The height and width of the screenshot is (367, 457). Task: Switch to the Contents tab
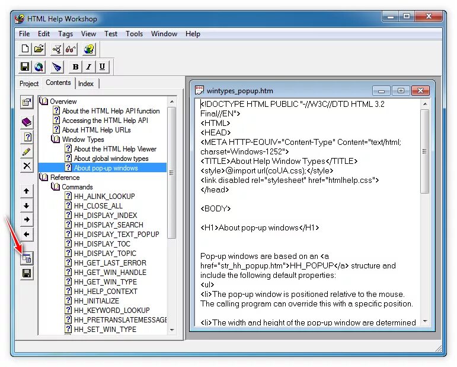[58, 83]
